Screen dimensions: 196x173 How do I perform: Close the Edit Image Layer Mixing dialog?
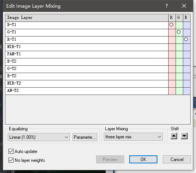[x=184, y=6]
